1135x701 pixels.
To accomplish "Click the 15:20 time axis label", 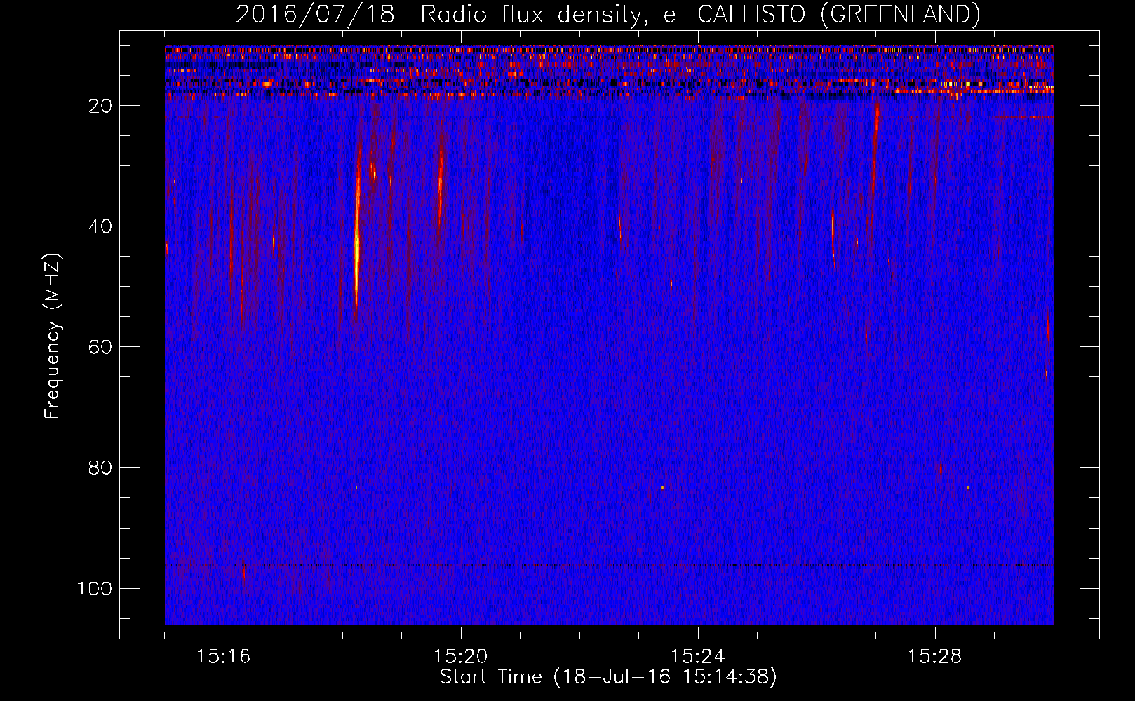I will click(460, 657).
